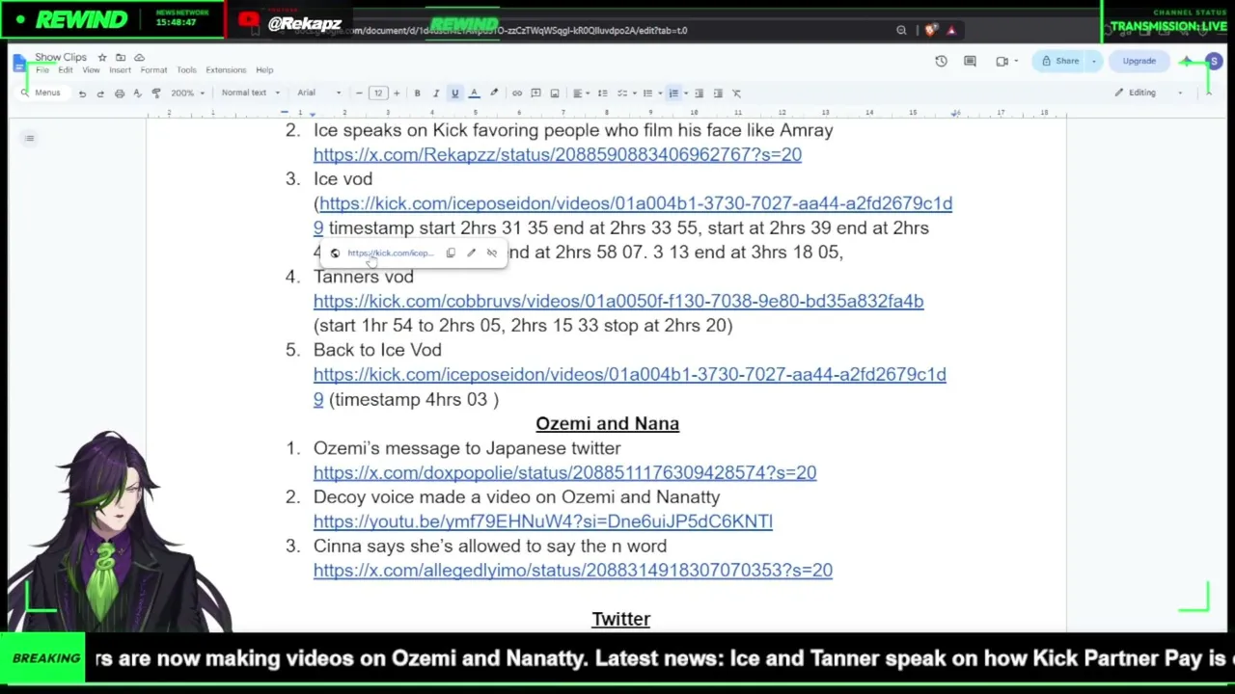The image size is (1235, 694).
Task: Add a comment from toolbar
Action: [535, 93]
